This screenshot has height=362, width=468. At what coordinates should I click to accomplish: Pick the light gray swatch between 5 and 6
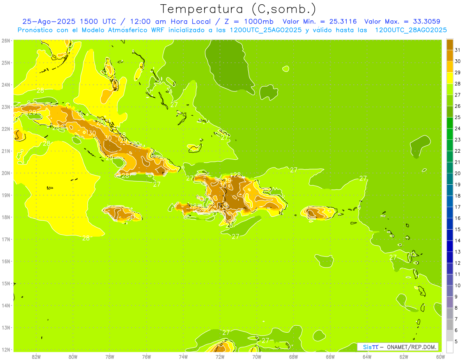click(450, 335)
